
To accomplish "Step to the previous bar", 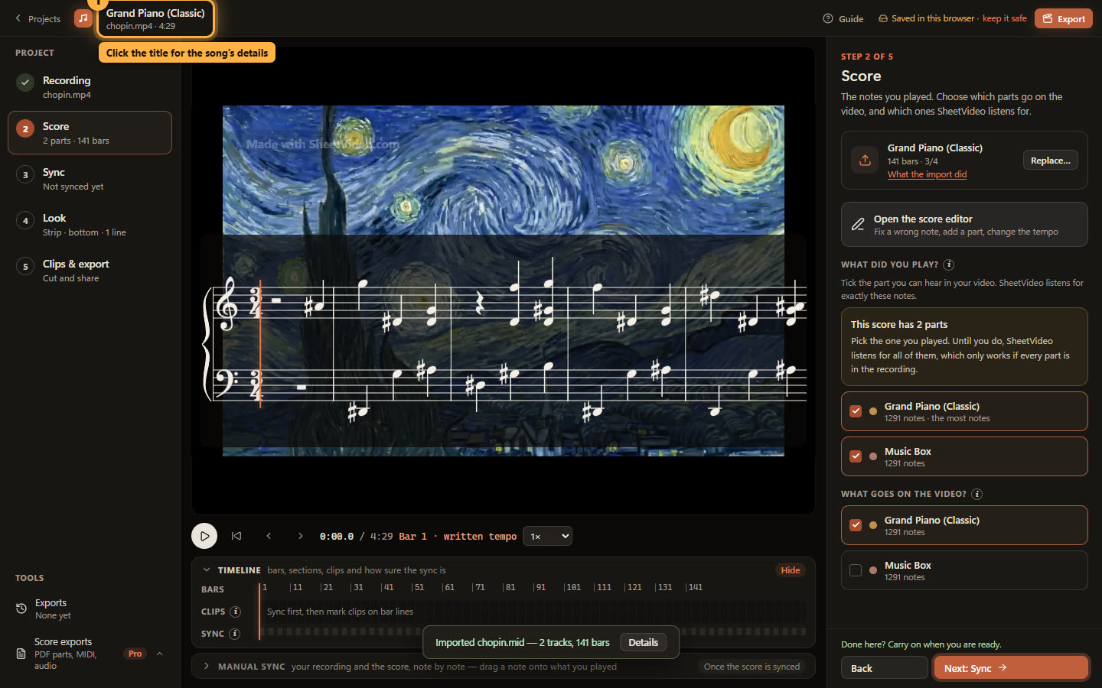I will (x=269, y=536).
